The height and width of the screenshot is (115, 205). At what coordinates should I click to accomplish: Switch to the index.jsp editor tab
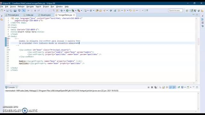(29, 15)
